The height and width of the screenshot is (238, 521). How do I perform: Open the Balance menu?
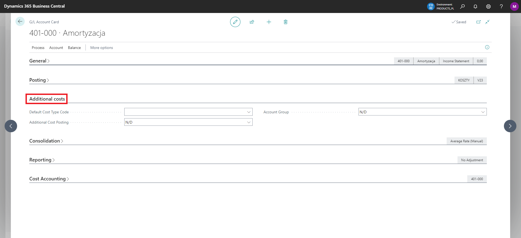click(74, 48)
